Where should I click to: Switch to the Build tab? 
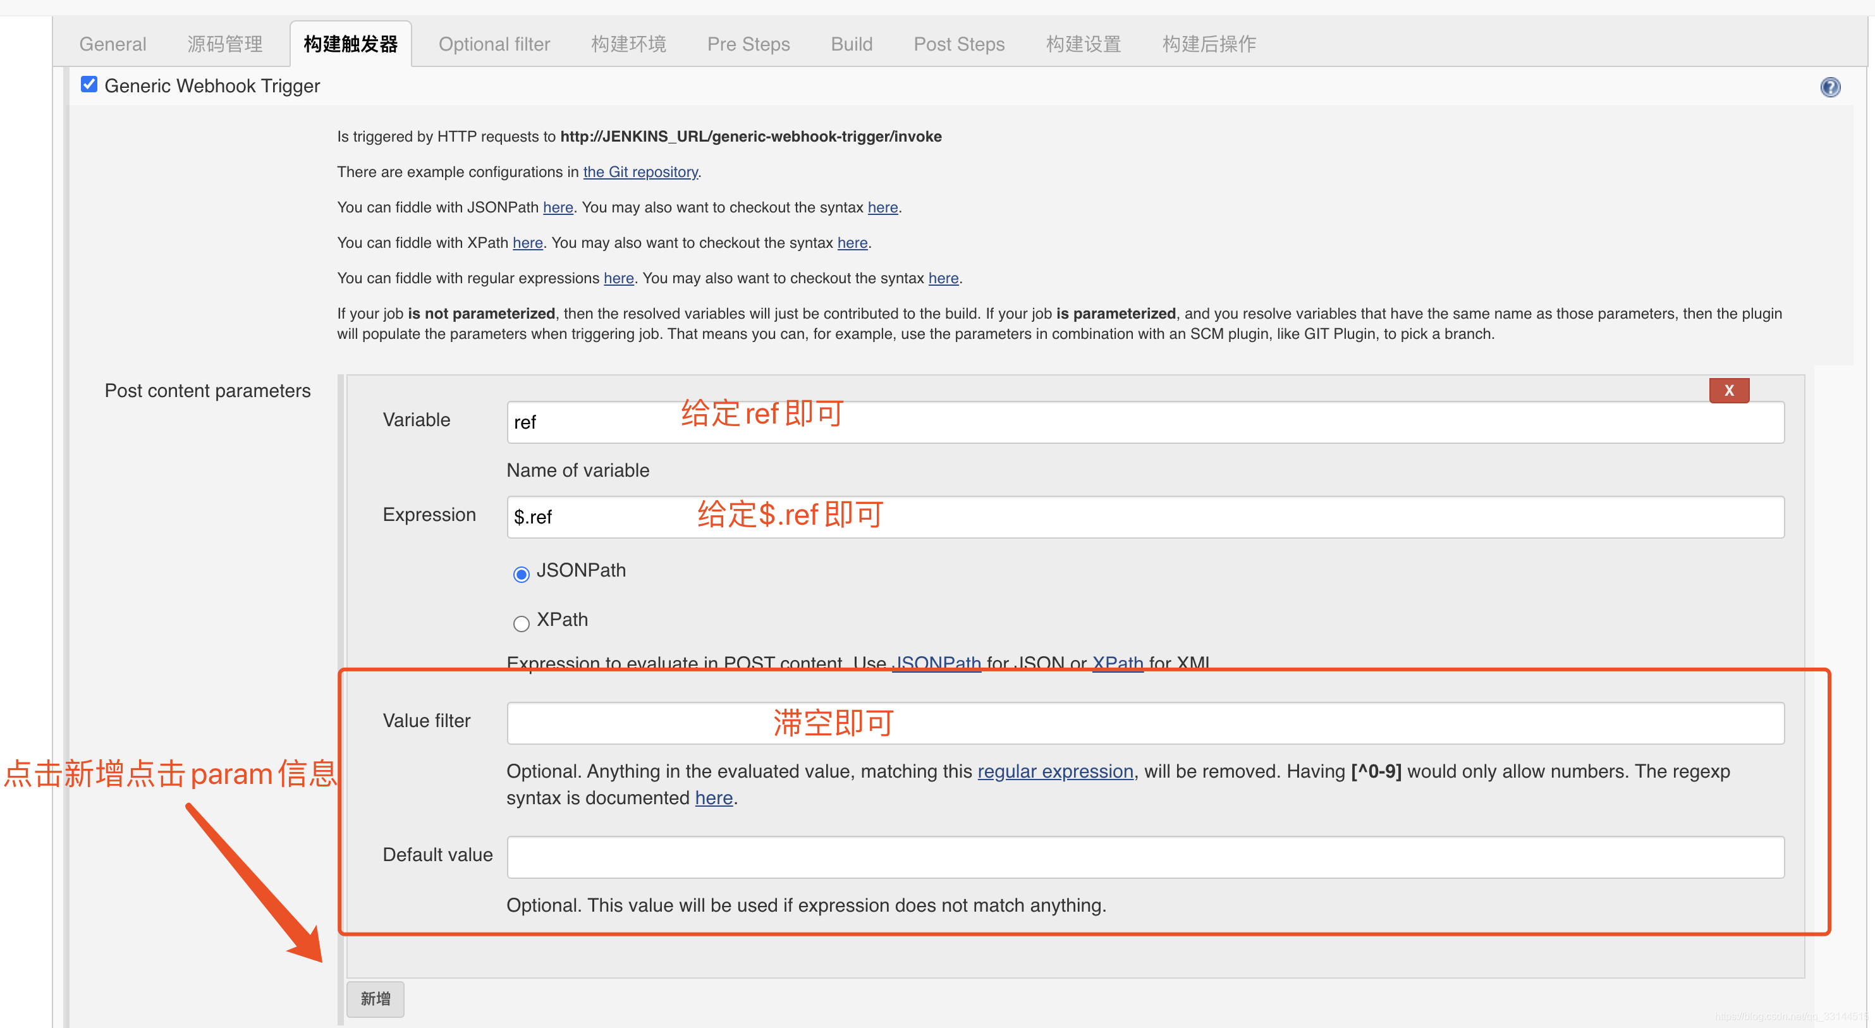click(x=852, y=44)
